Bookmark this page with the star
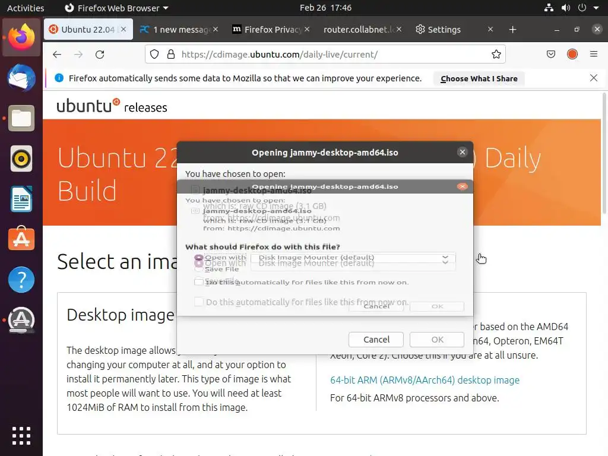 [496, 54]
